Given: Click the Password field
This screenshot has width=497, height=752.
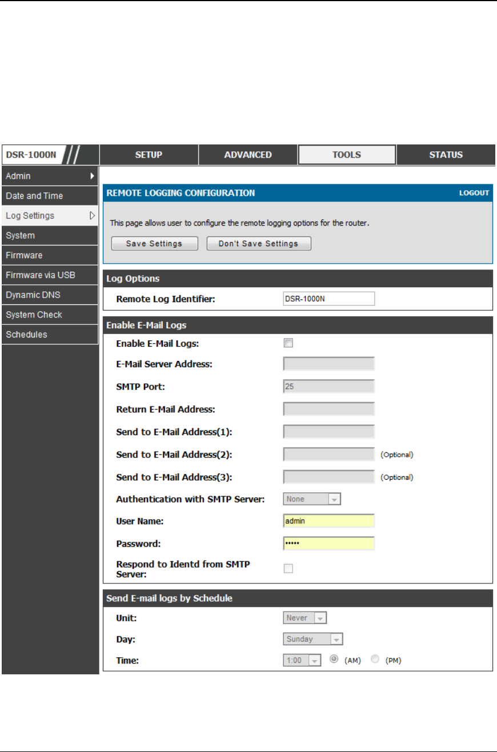Looking at the screenshot, I should (x=328, y=543).
